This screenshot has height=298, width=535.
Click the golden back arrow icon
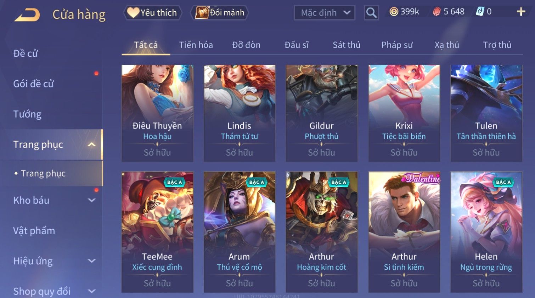coord(27,15)
